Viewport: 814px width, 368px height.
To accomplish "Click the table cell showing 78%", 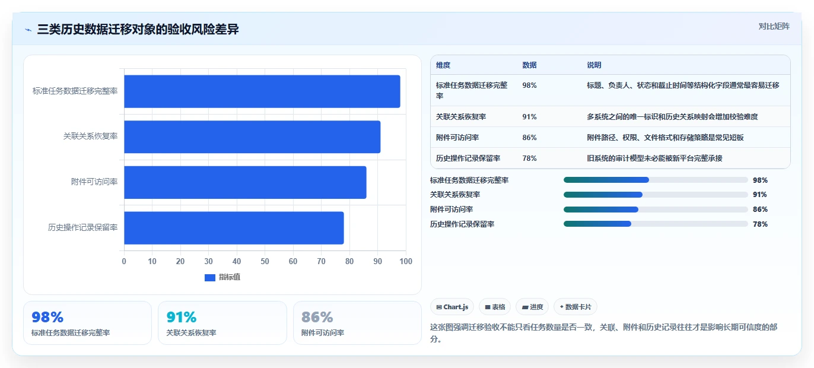I will pyautogui.click(x=529, y=158).
